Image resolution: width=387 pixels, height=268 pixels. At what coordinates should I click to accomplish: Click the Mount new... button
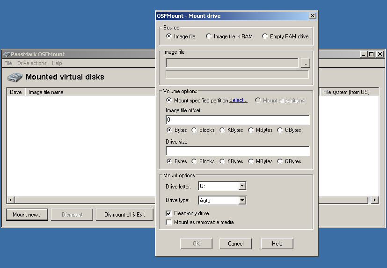27,215
